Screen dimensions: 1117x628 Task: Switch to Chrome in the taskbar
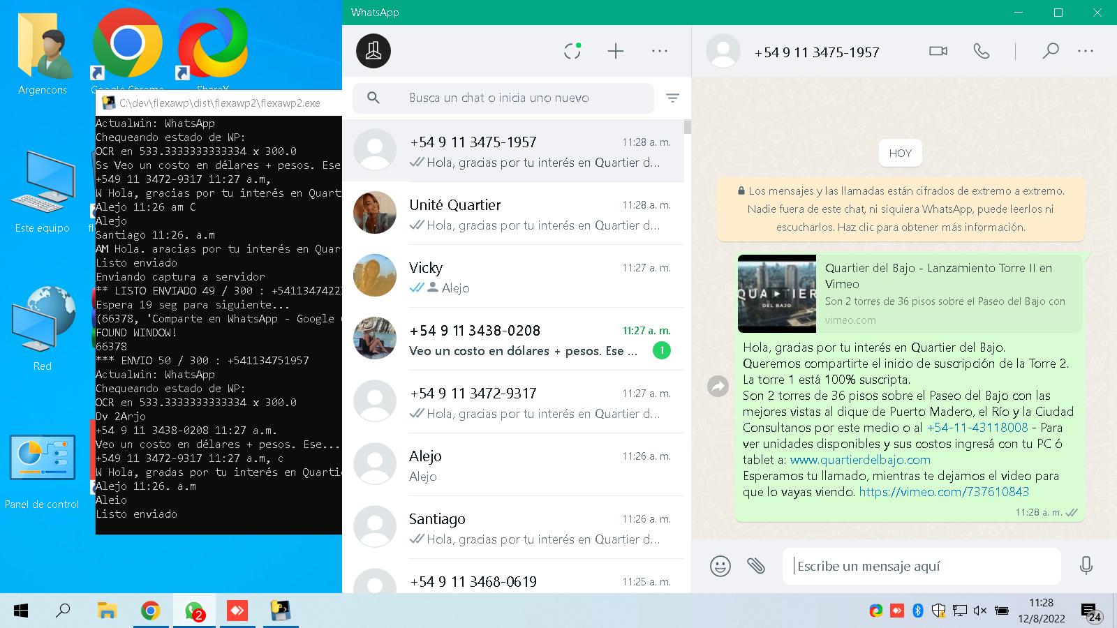coord(150,611)
